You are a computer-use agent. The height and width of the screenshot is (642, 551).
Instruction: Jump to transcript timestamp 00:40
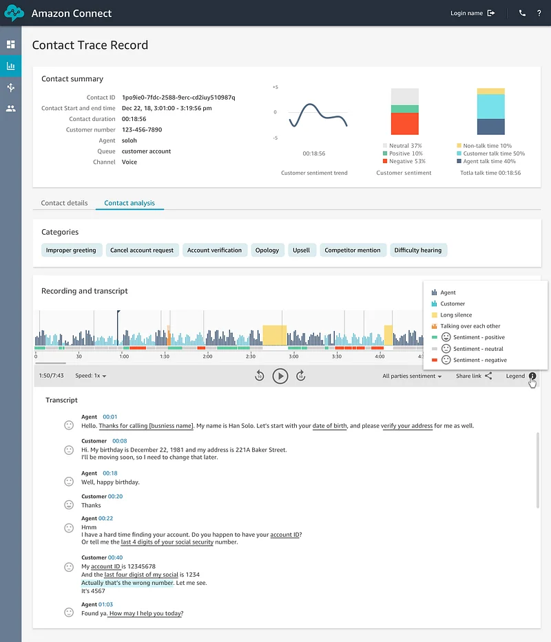(115, 557)
